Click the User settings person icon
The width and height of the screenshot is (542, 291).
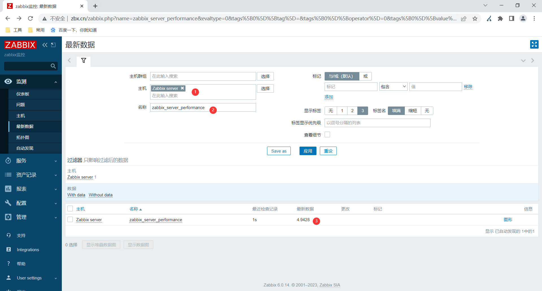[x=9, y=278]
